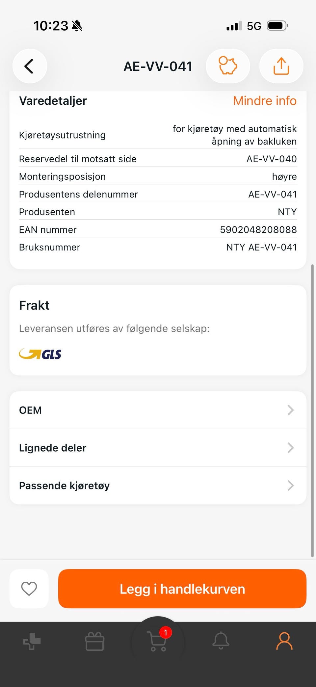316x687 pixels.
Task: Open the notifications bell
Action: [221, 641]
